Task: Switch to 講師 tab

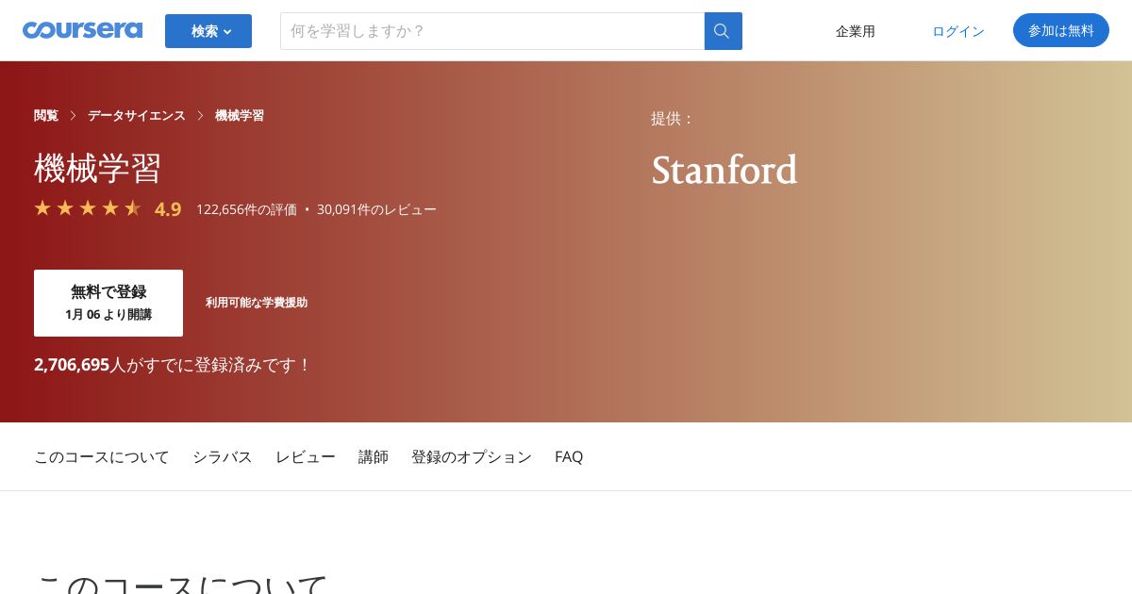Action: pyautogui.click(x=374, y=456)
